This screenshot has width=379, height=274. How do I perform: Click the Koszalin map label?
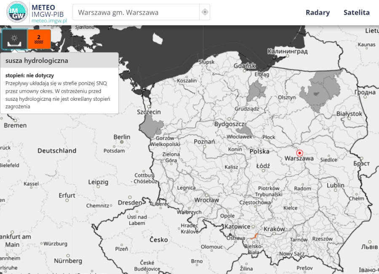point(187,81)
